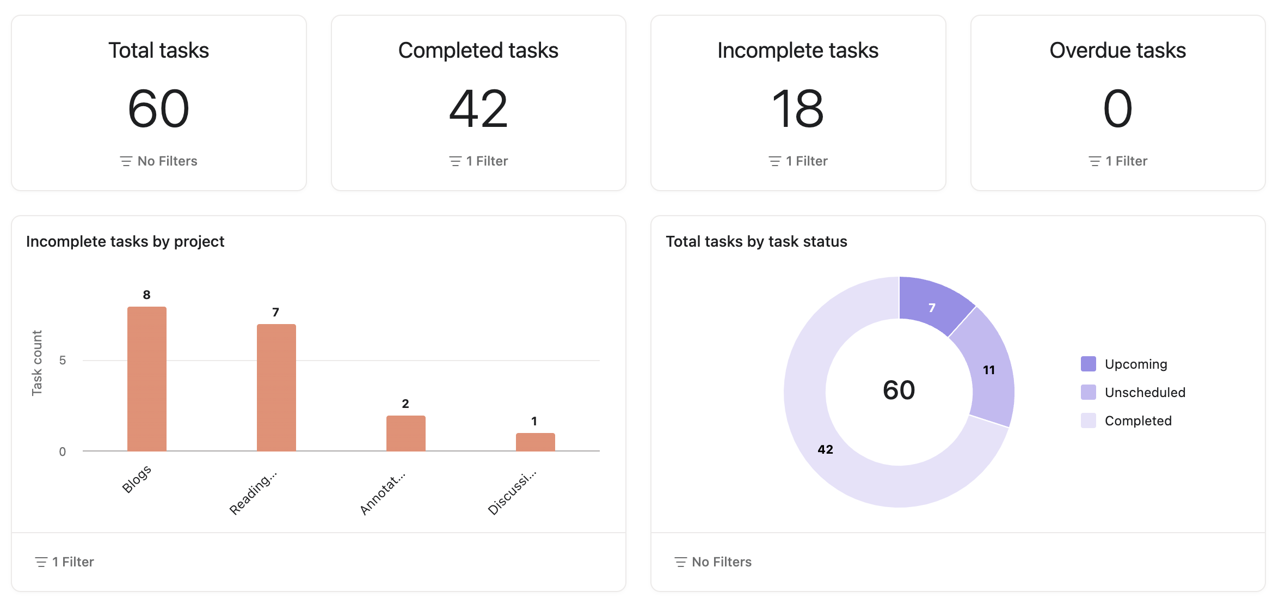1279x610 pixels.
Task: Click the Completed donut segment labeled 42
Action: pyautogui.click(x=825, y=450)
